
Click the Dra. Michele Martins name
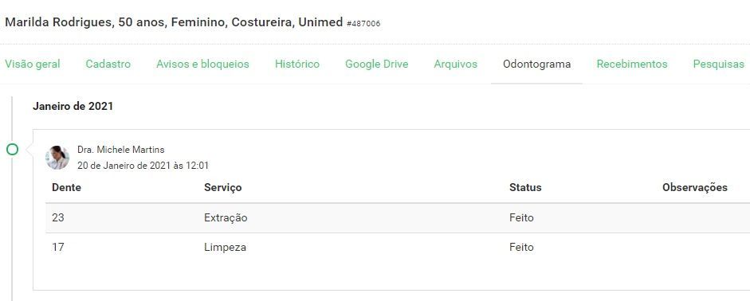coord(121,150)
